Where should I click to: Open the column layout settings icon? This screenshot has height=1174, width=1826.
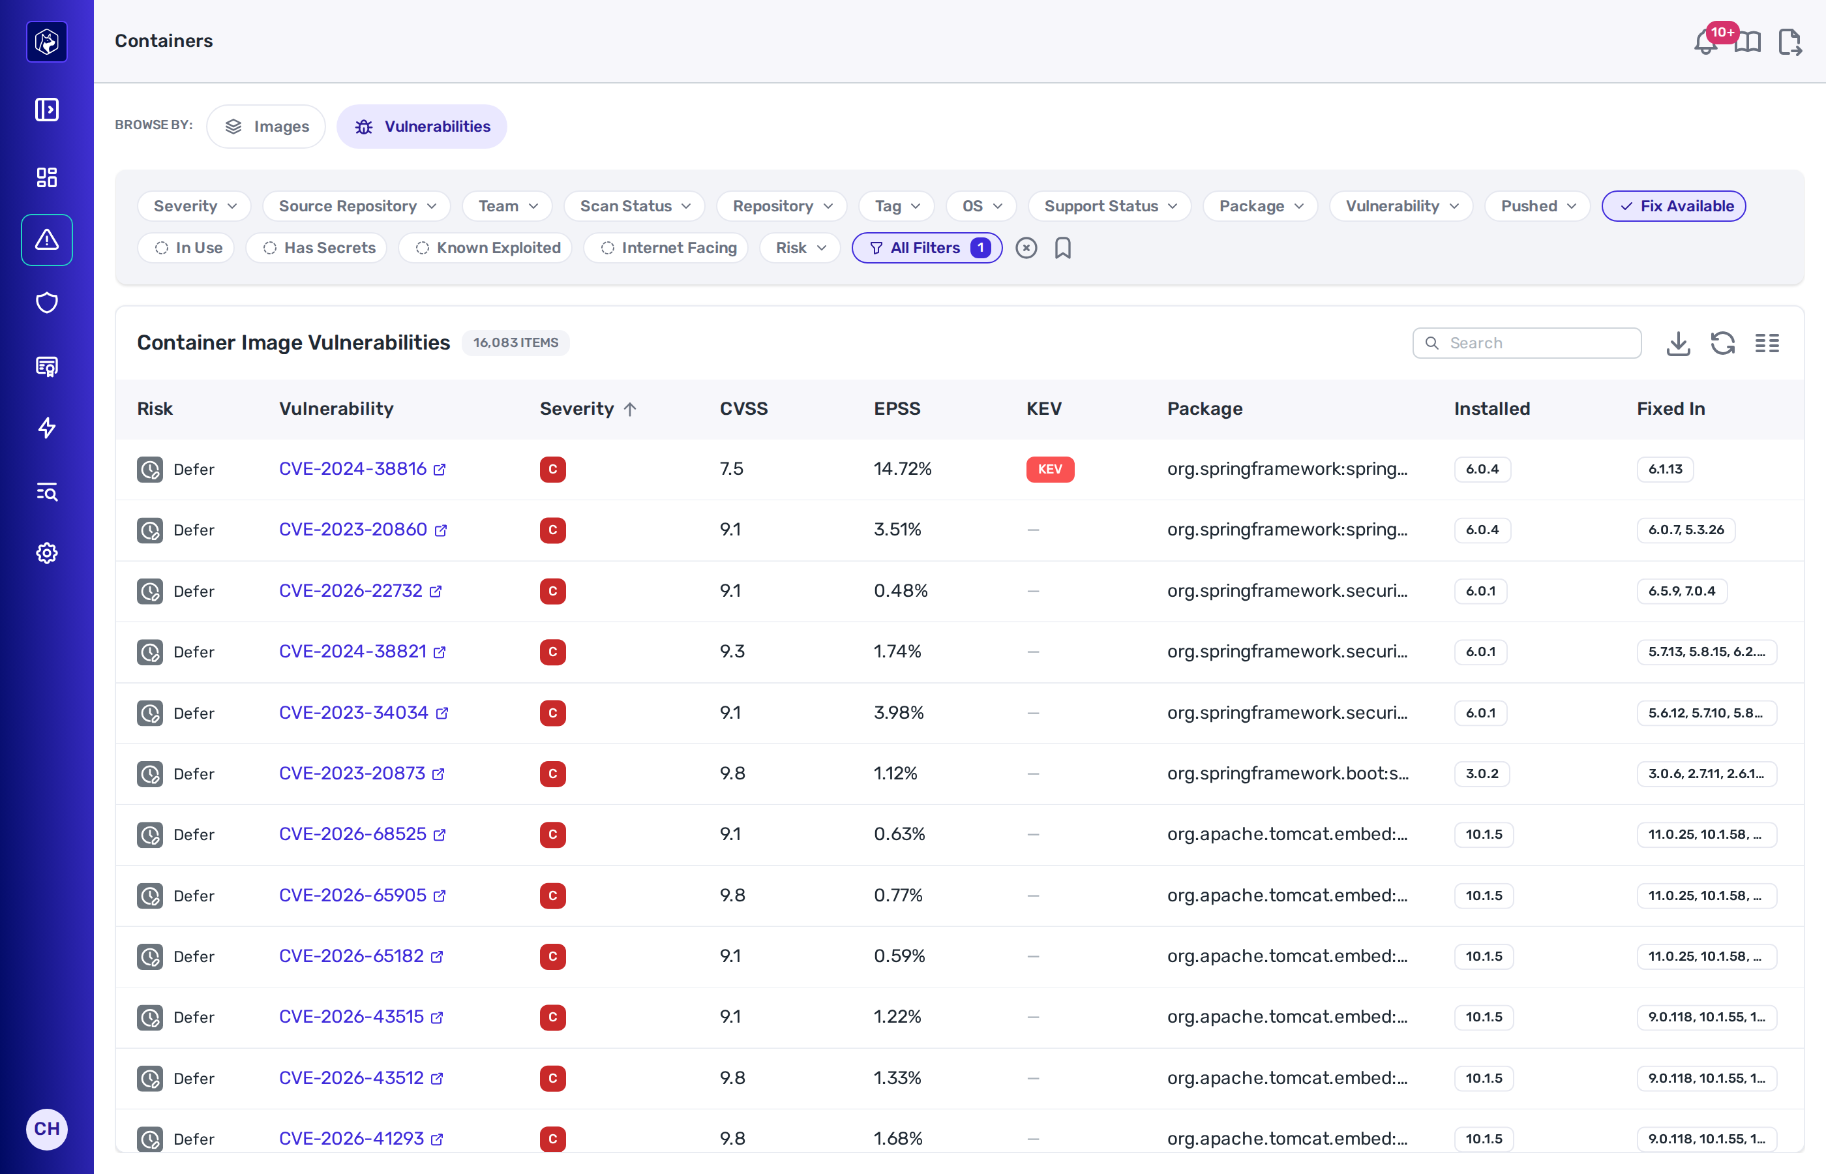(1767, 343)
